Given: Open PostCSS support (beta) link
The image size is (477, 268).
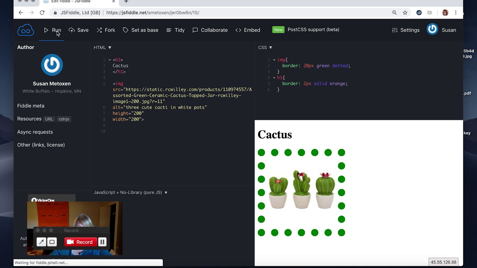Looking at the screenshot, I should pos(313,30).
